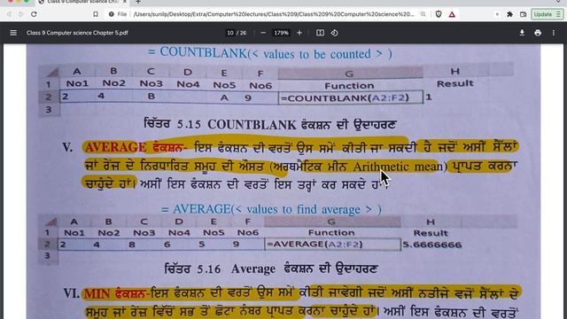Click the Update browser button
The width and height of the screenshot is (567, 319).
[x=547, y=14]
